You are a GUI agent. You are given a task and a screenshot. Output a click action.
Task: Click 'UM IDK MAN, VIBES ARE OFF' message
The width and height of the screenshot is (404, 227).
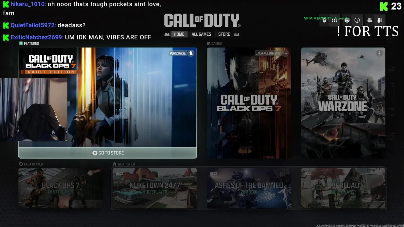[x=108, y=37]
